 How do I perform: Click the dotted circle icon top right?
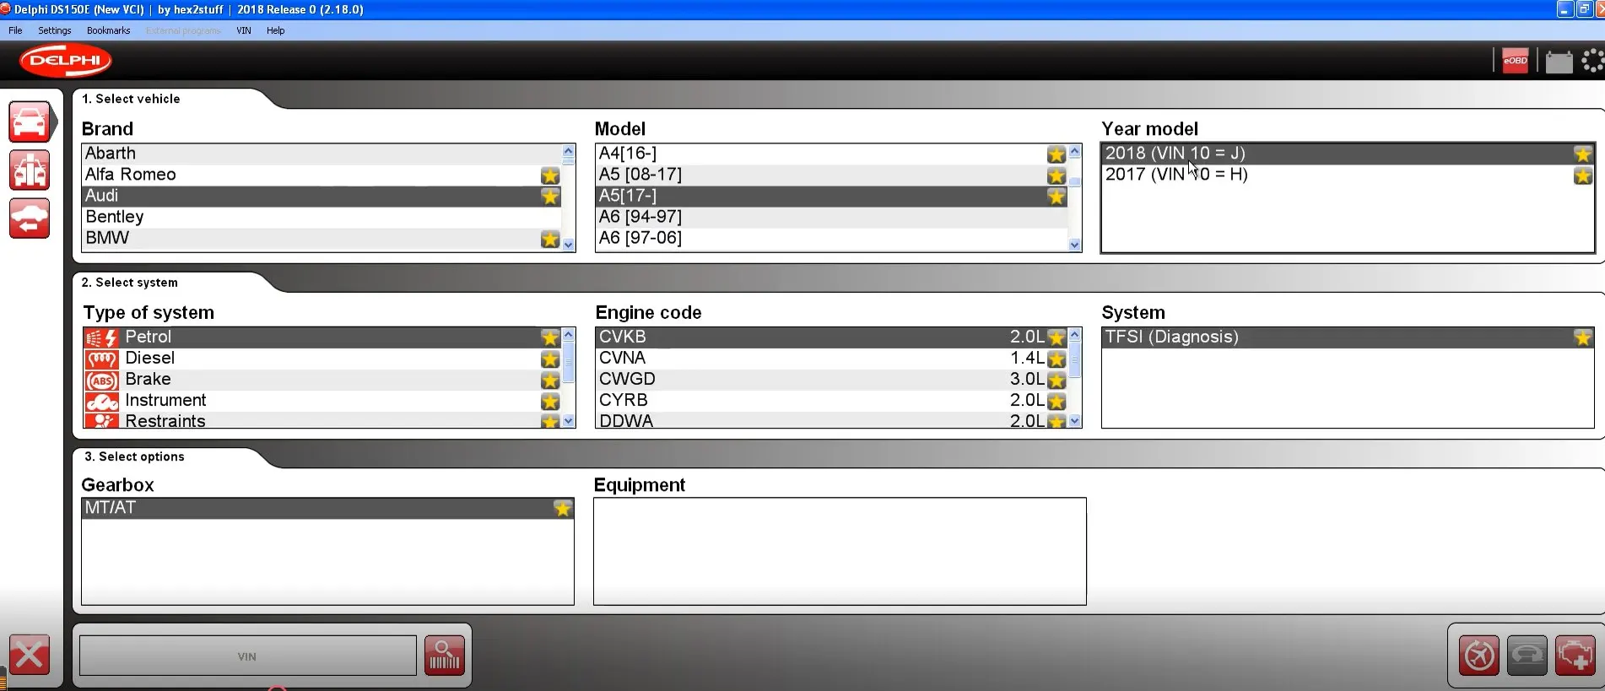pos(1592,61)
